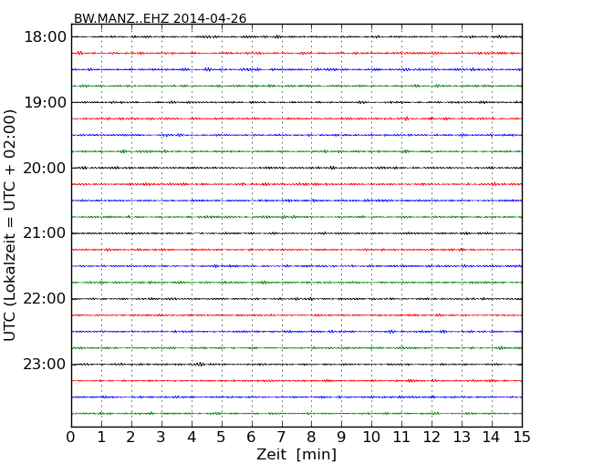The width and height of the screenshot is (593, 474).
Task: Click the 21:00 time label
Action: tap(45, 233)
